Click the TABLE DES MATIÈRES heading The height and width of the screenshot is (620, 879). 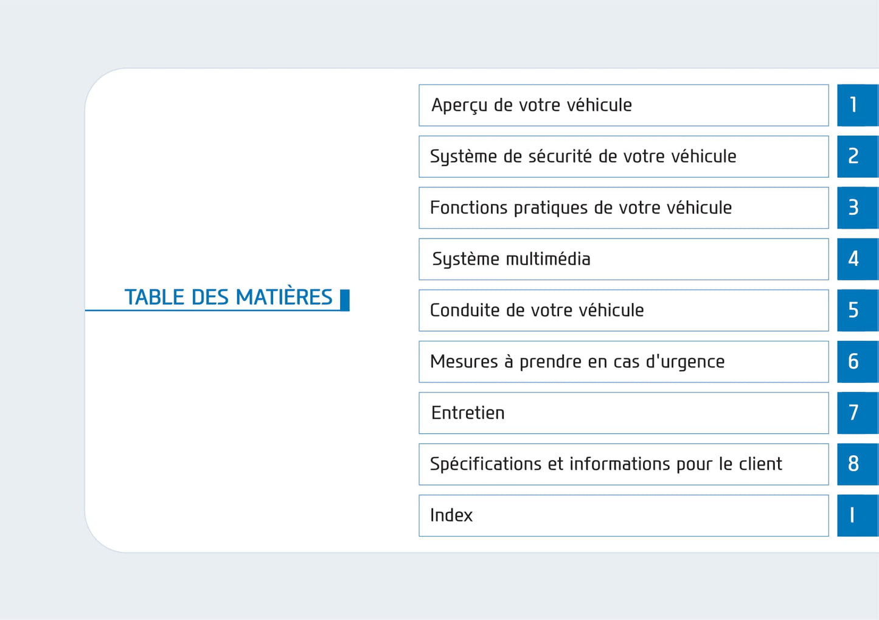[228, 298]
